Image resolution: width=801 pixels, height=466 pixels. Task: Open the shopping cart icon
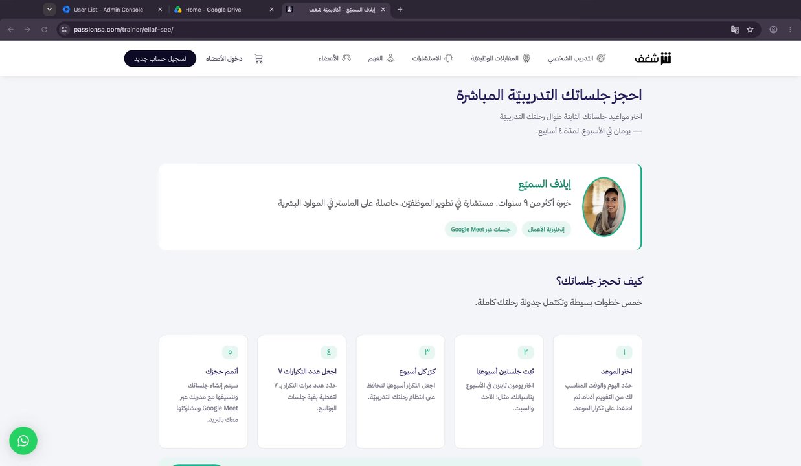tap(259, 59)
